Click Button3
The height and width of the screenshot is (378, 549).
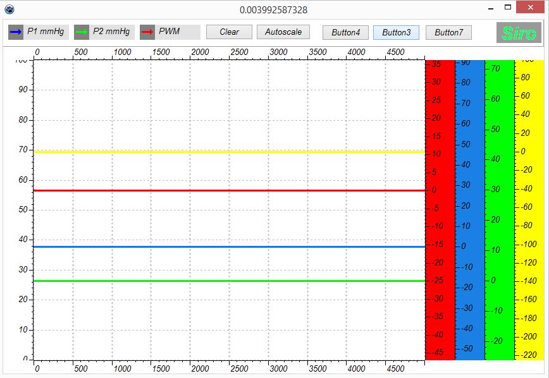click(396, 32)
